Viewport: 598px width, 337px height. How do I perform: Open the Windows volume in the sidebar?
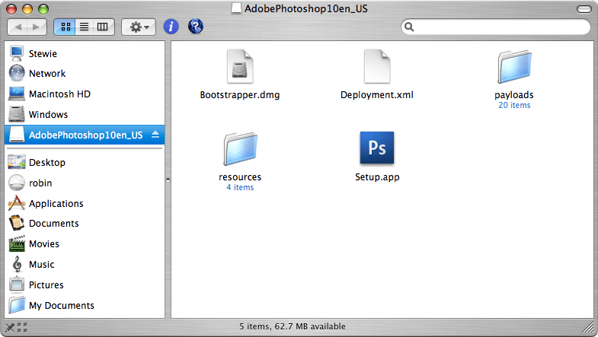[x=85, y=114]
